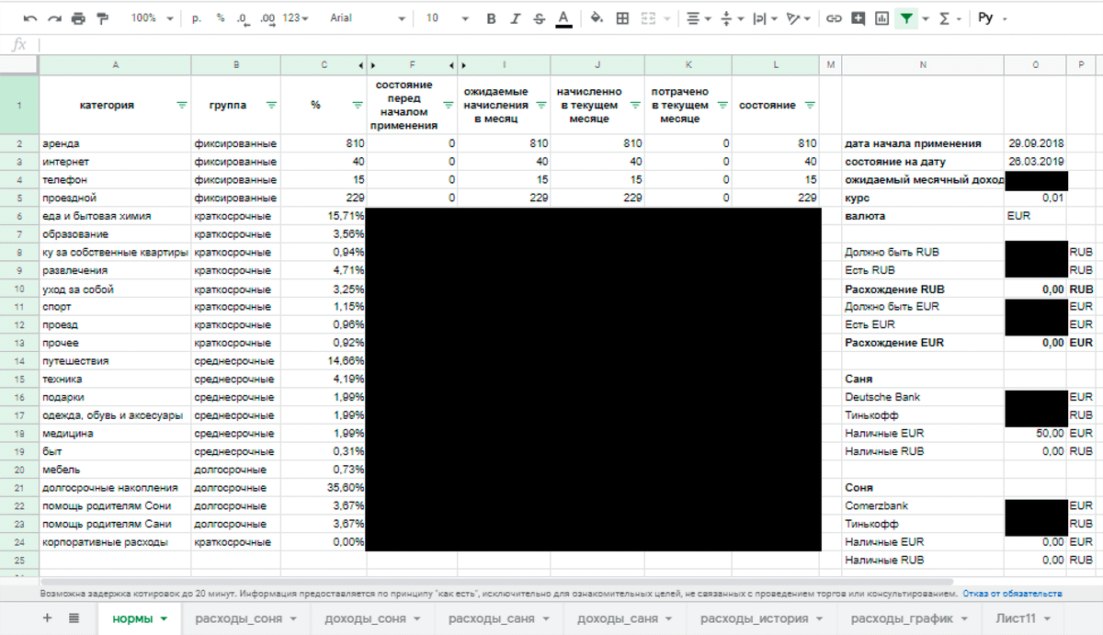Click the merge cells icon
This screenshot has width=1103, height=635.
(x=646, y=18)
